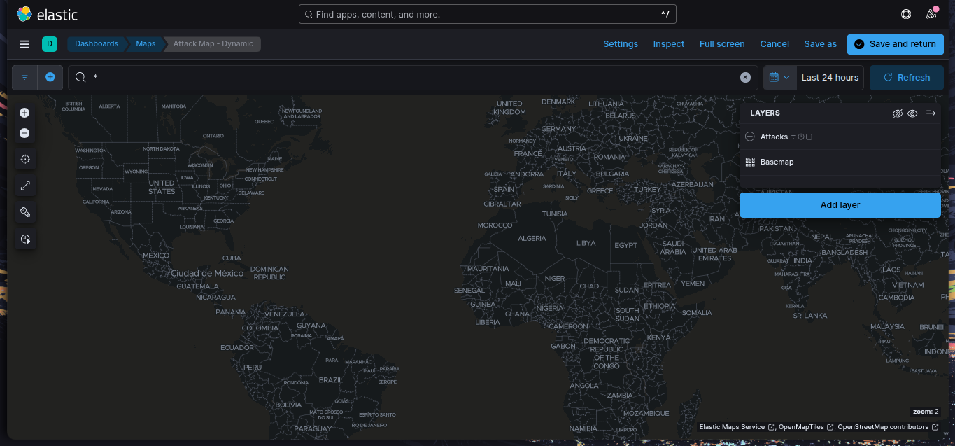Open the Settings menu item
The image size is (955, 446).
point(620,44)
